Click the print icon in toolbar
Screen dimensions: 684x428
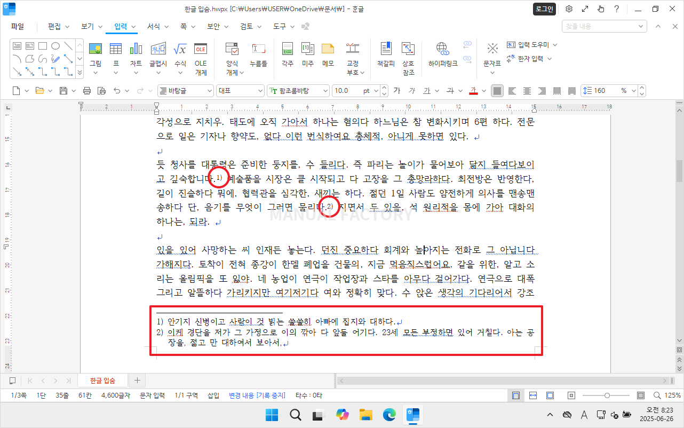[x=87, y=91]
